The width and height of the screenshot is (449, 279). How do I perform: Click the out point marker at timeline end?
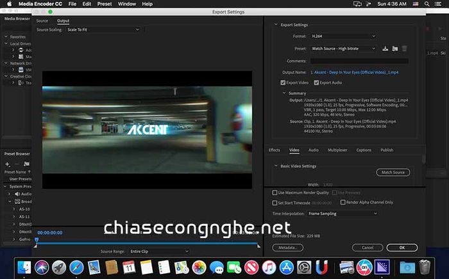pos(258,246)
